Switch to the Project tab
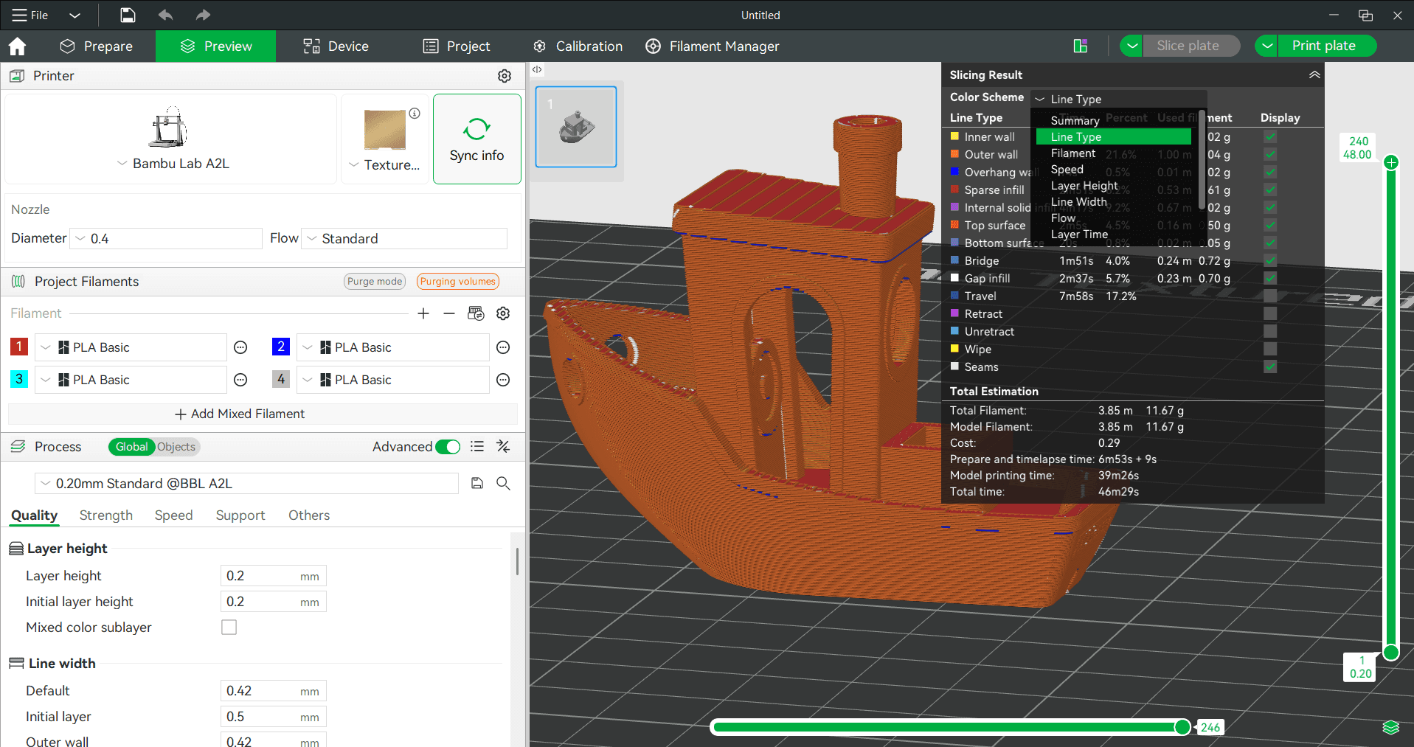 (x=457, y=46)
